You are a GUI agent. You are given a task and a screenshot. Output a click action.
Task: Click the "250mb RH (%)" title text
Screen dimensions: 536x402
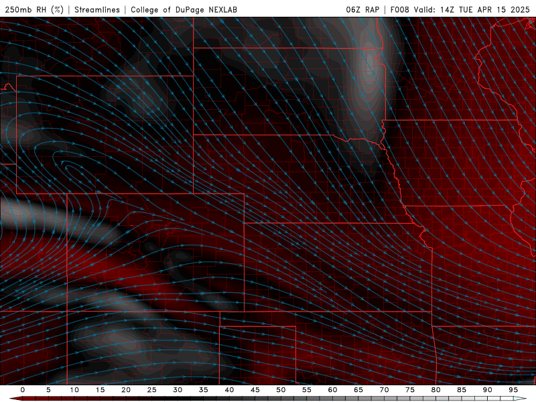click(x=35, y=9)
